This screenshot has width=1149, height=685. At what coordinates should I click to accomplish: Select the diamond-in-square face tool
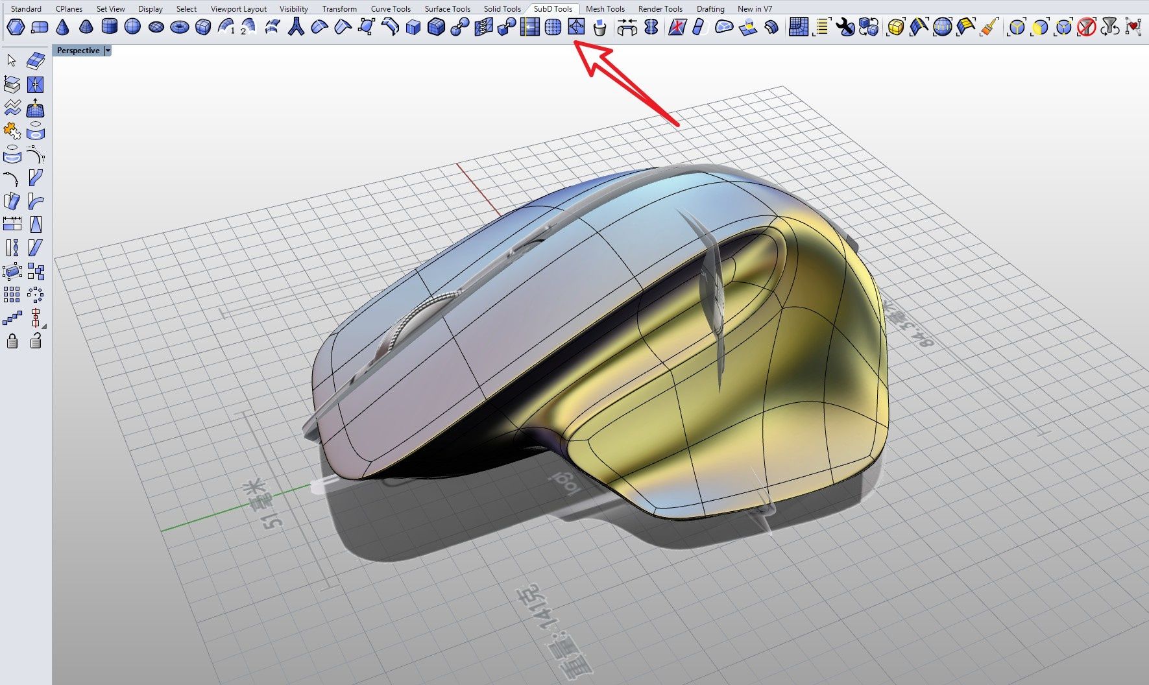[x=576, y=27]
